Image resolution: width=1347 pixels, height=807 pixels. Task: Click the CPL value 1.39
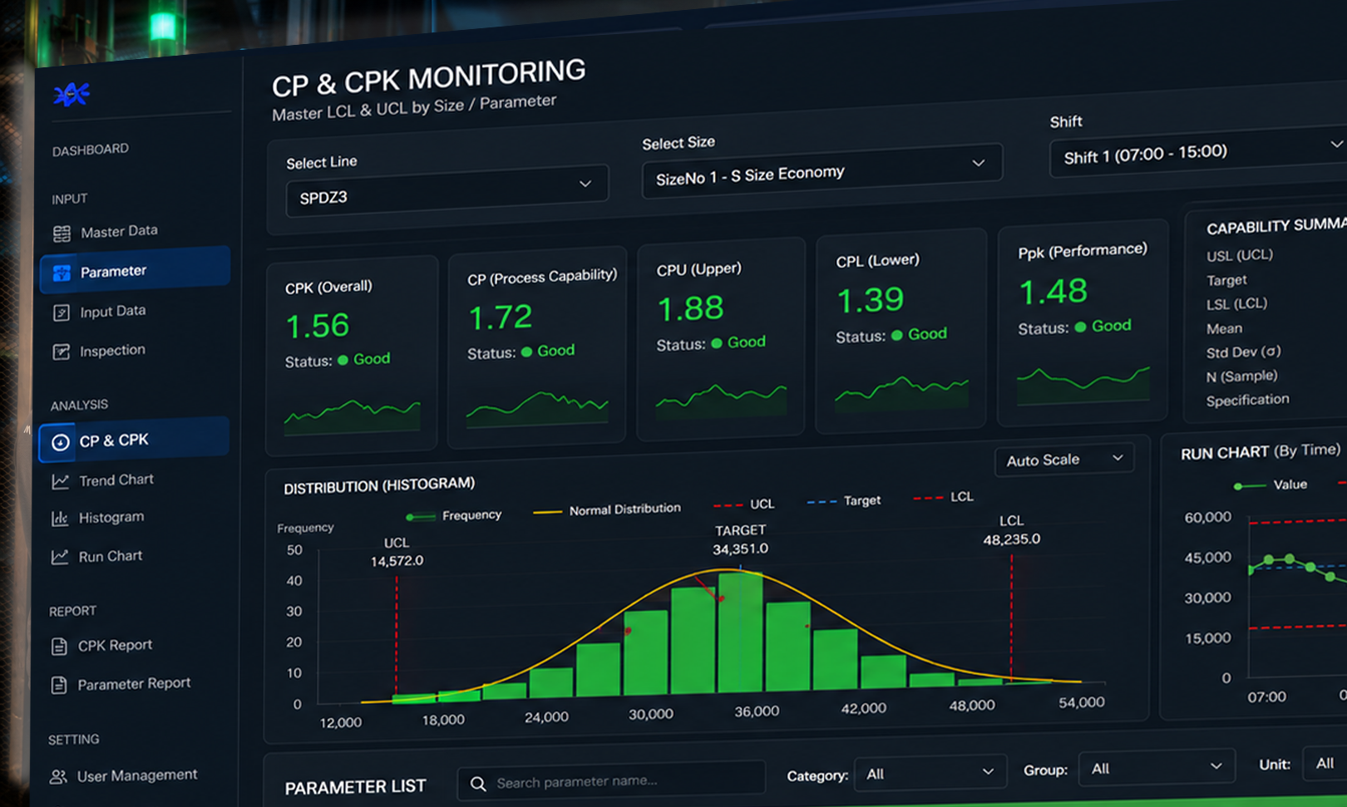pos(871,299)
